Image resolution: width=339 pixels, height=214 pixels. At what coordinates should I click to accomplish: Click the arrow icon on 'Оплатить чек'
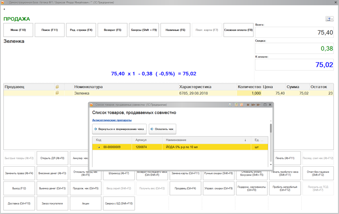click(x=152, y=129)
